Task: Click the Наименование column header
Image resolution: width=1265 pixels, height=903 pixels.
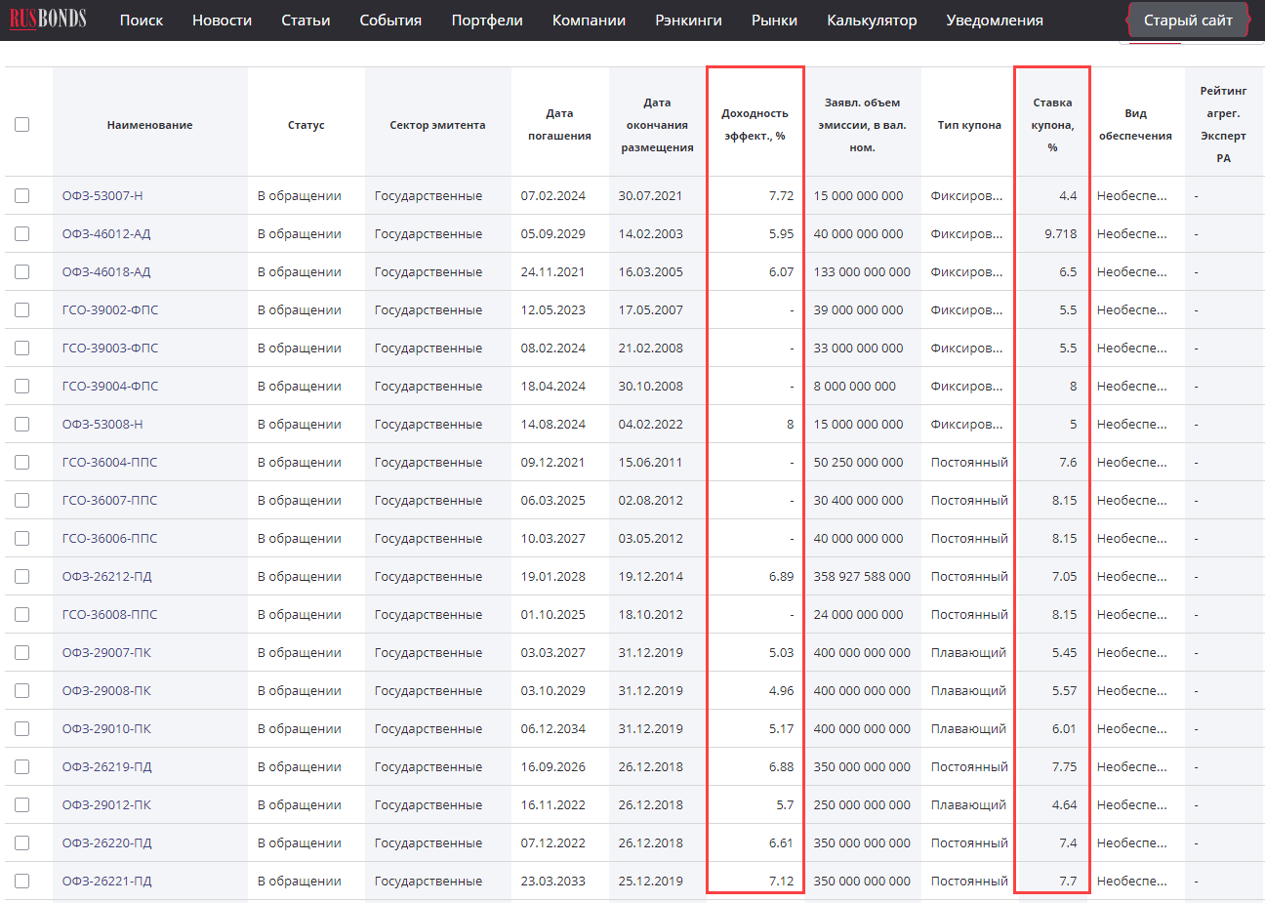Action: [x=149, y=125]
